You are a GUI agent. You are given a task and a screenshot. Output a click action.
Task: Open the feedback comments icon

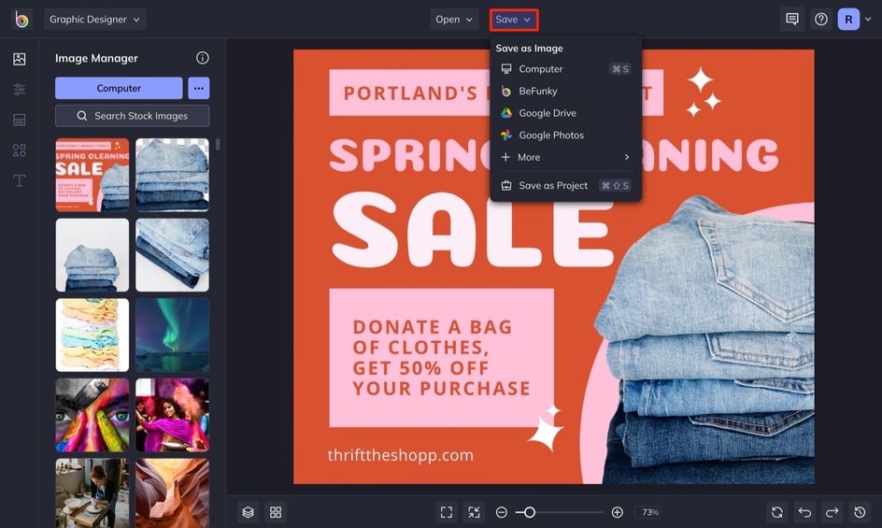click(792, 20)
